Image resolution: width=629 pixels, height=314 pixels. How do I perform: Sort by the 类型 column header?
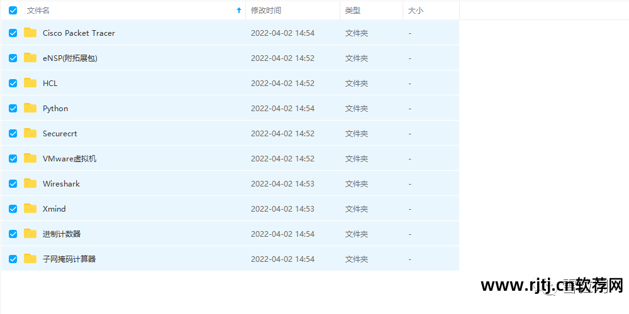point(353,11)
